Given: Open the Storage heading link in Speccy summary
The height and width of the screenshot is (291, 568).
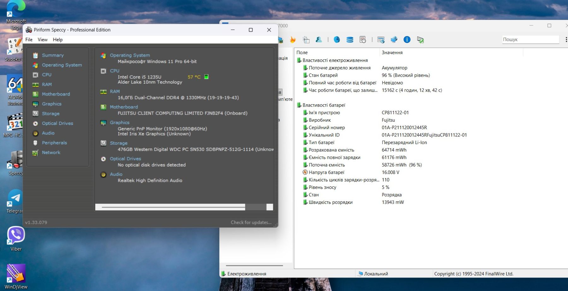Looking at the screenshot, I should [119, 143].
